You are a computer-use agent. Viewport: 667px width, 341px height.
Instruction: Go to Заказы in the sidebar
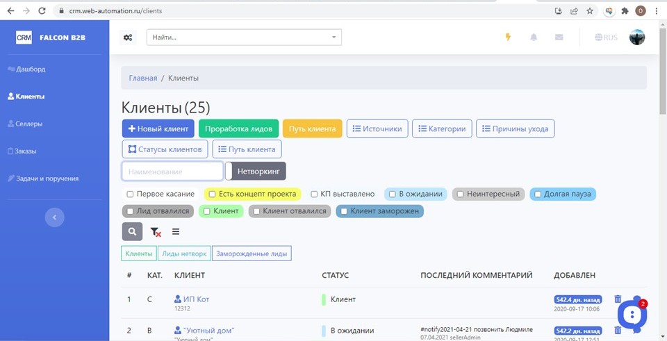point(26,151)
